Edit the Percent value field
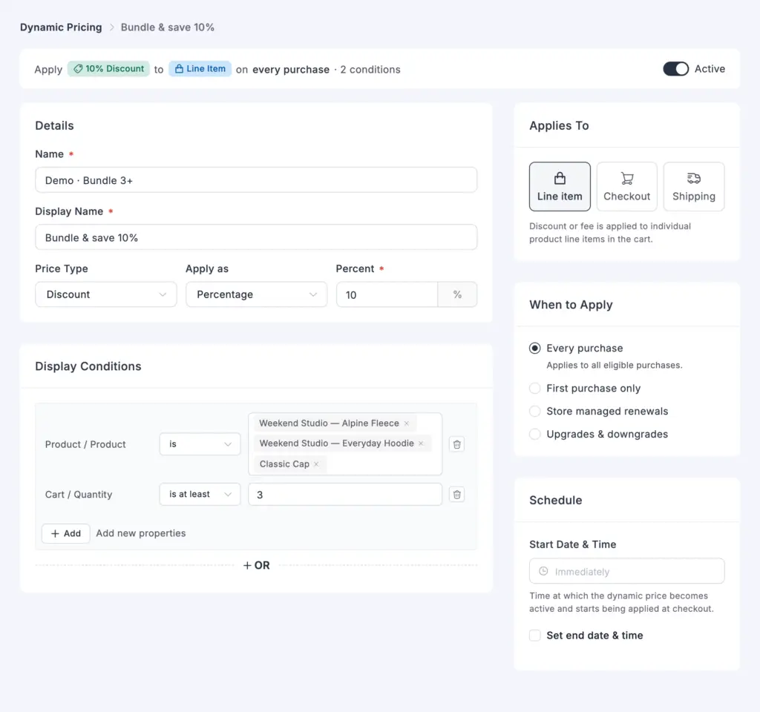 (x=387, y=294)
